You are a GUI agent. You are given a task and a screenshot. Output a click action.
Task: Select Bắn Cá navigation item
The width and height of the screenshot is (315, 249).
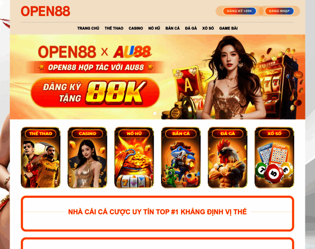click(172, 28)
